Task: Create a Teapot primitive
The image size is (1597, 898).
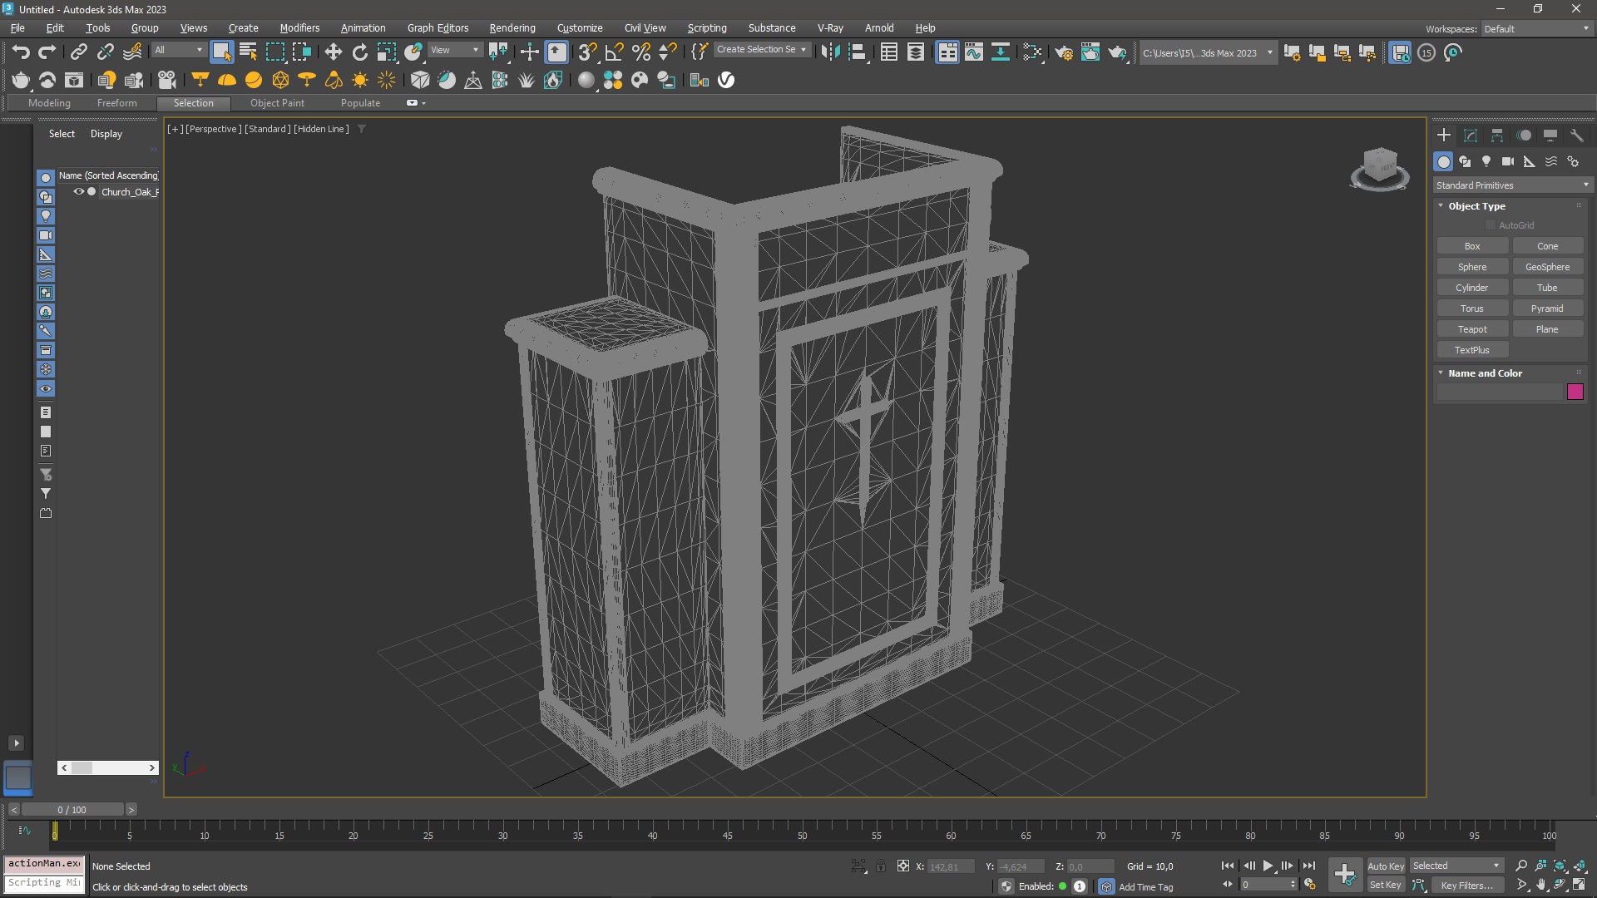Action: [1472, 329]
